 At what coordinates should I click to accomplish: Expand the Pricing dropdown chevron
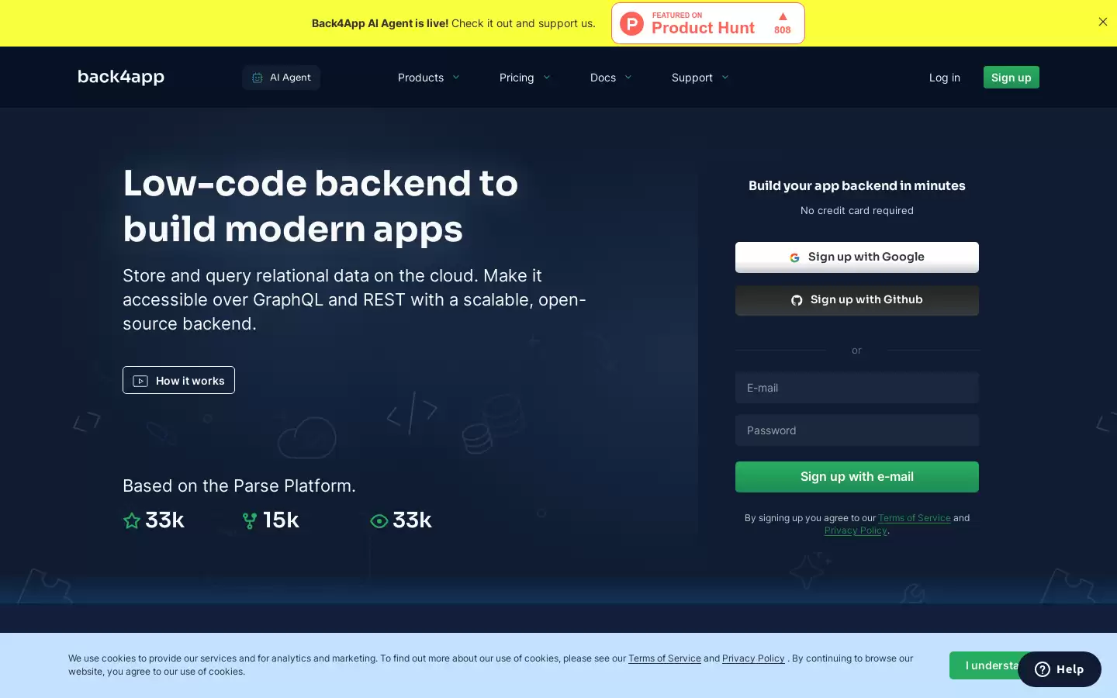547,78
